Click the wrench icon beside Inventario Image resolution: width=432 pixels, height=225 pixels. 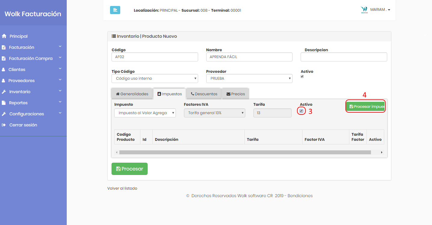4,92
